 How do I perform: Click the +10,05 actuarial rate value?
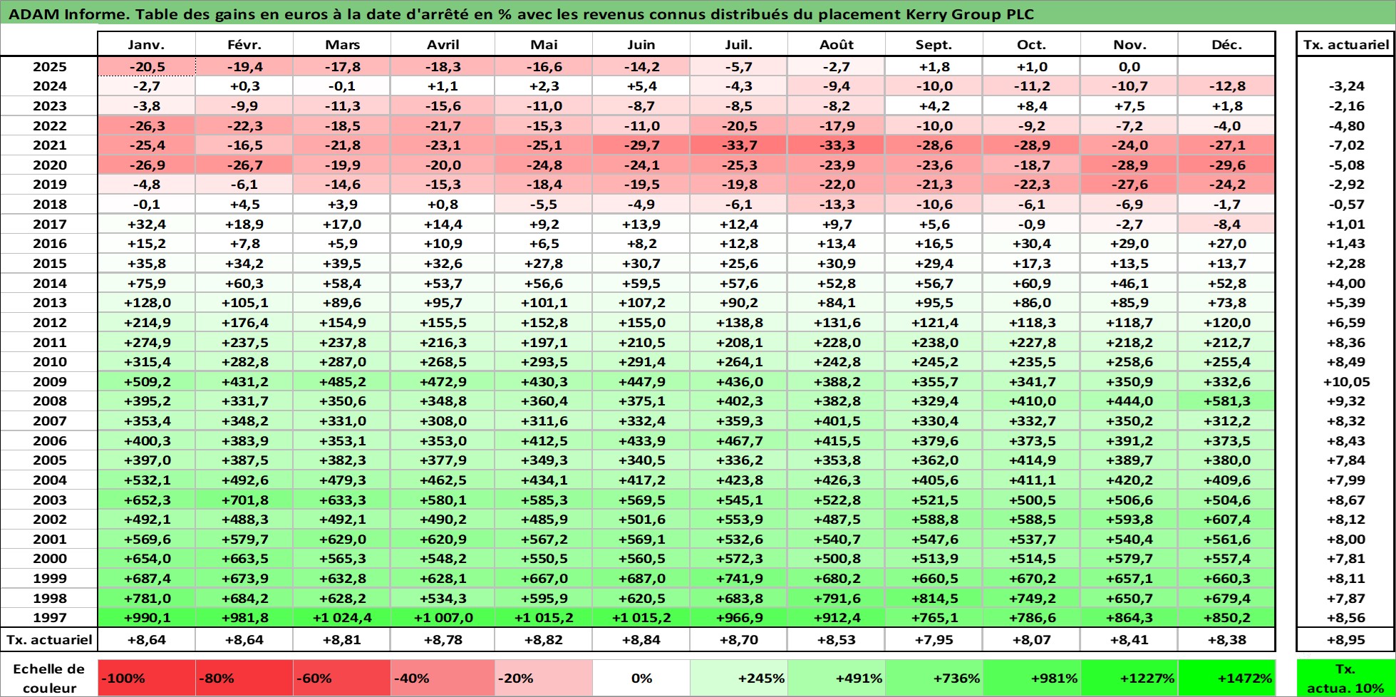[1346, 381]
